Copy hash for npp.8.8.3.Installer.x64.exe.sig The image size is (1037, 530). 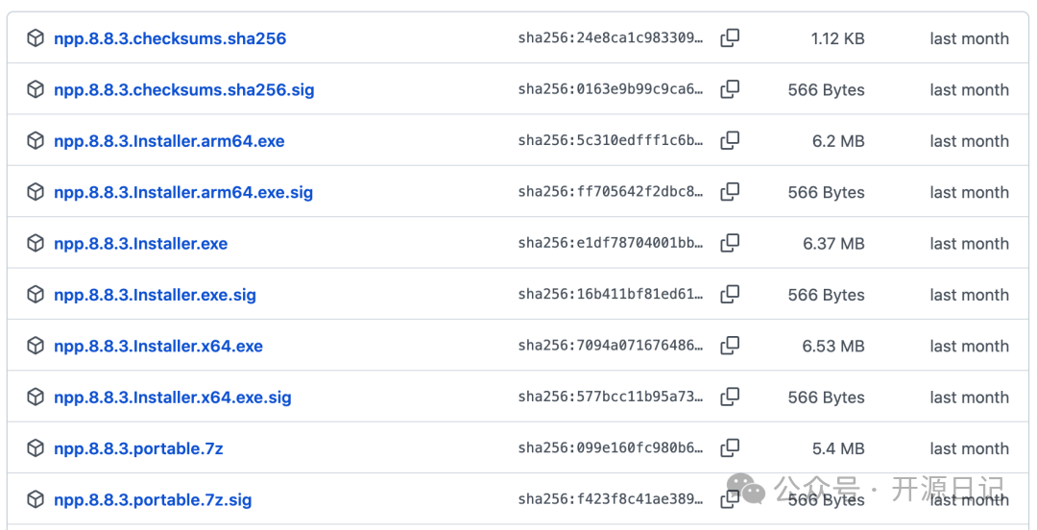[730, 397]
